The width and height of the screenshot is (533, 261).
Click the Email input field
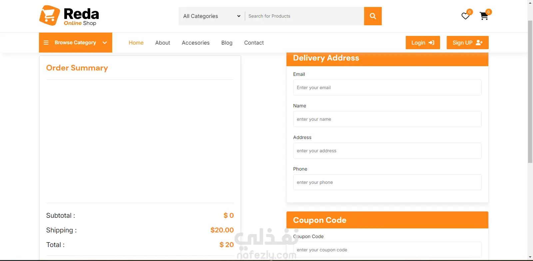(x=387, y=87)
